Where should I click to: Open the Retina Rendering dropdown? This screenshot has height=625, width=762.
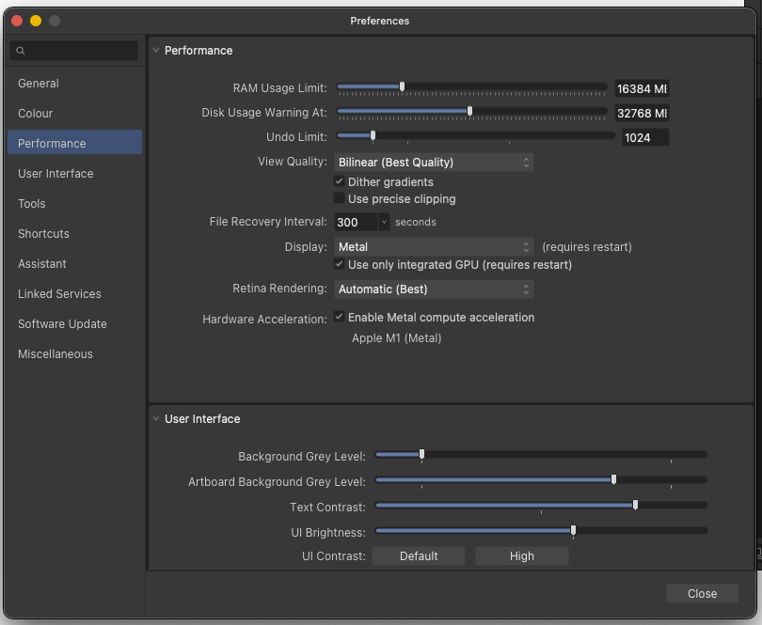point(434,289)
